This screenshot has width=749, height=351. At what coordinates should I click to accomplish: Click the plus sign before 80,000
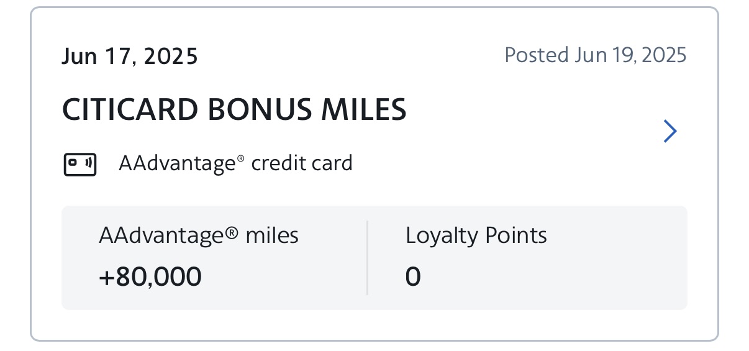pyautogui.click(x=106, y=277)
